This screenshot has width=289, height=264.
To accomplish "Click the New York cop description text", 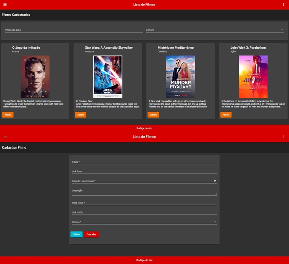I will tap(178, 104).
